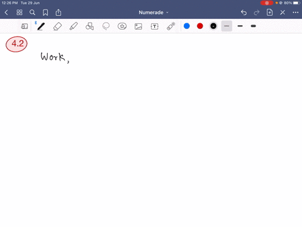Insert an image with the Image tool
Screen dimensions: 302x227
[x=138, y=26]
